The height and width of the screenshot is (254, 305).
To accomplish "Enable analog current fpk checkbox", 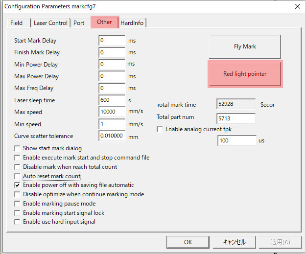I will point(160,129).
